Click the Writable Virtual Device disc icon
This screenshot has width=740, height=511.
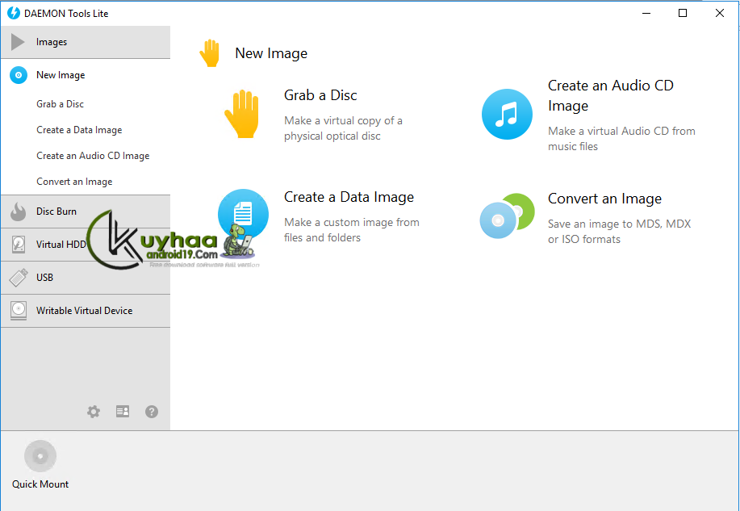pyautogui.click(x=19, y=311)
